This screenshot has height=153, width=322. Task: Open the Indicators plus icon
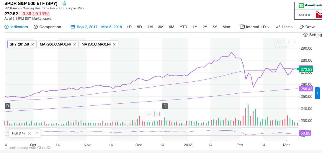(x=7, y=27)
